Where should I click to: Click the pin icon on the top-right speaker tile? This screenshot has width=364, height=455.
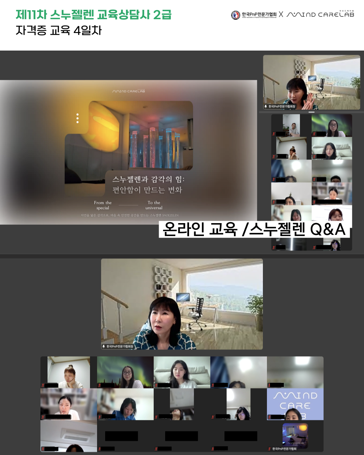(266, 107)
